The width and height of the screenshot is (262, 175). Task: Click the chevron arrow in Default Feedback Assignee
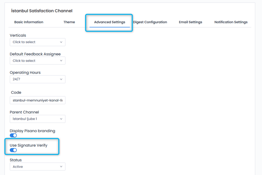(x=61, y=61)
